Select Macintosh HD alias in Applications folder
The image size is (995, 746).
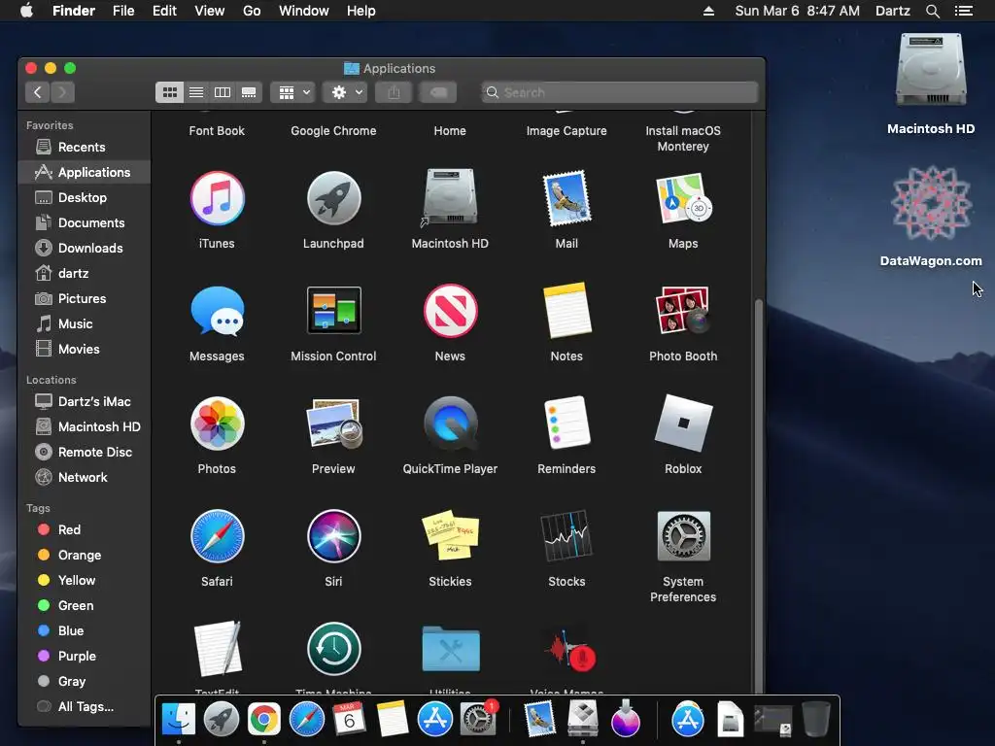point(450,197)
